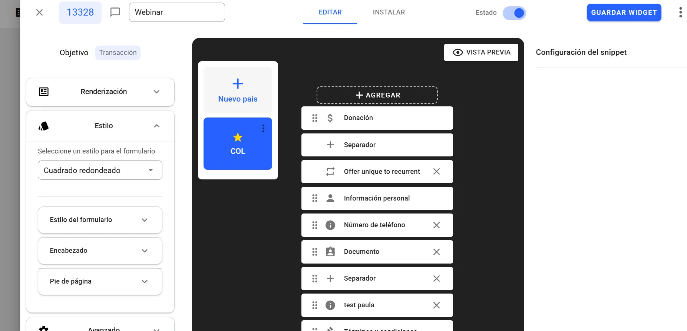Remove the Número de teléfono field
This screenshot has width=687, height=331.
click(436, 225)
